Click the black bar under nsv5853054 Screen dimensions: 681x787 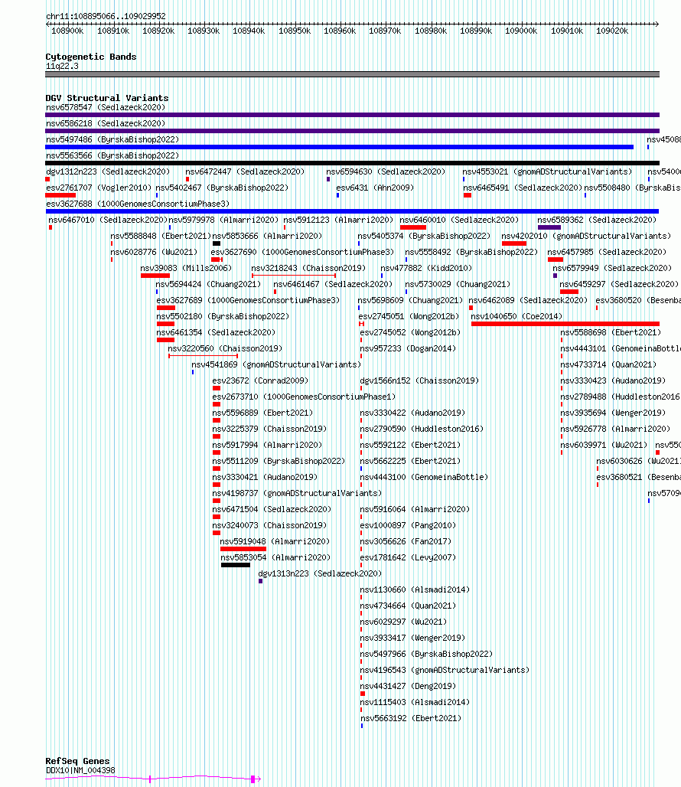coord(236,565)
